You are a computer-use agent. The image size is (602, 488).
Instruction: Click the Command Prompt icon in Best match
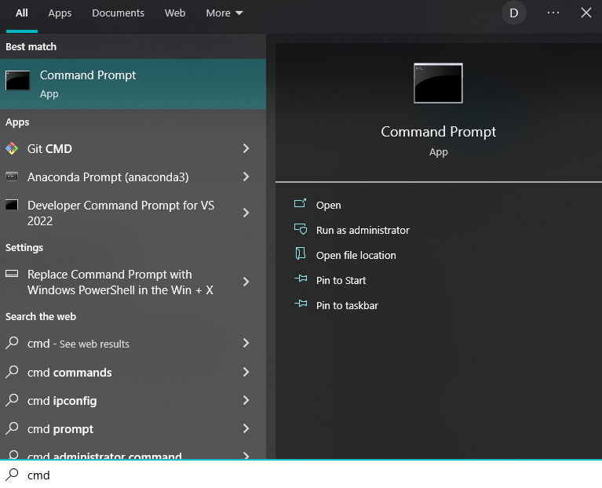tap(18, 80)
